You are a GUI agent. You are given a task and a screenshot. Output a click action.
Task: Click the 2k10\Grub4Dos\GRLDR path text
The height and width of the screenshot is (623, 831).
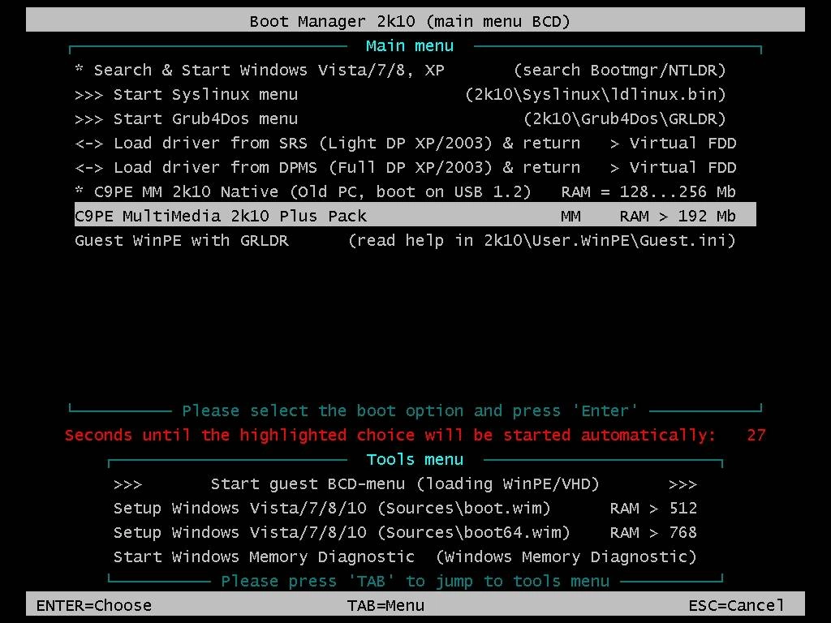[625, 119]
